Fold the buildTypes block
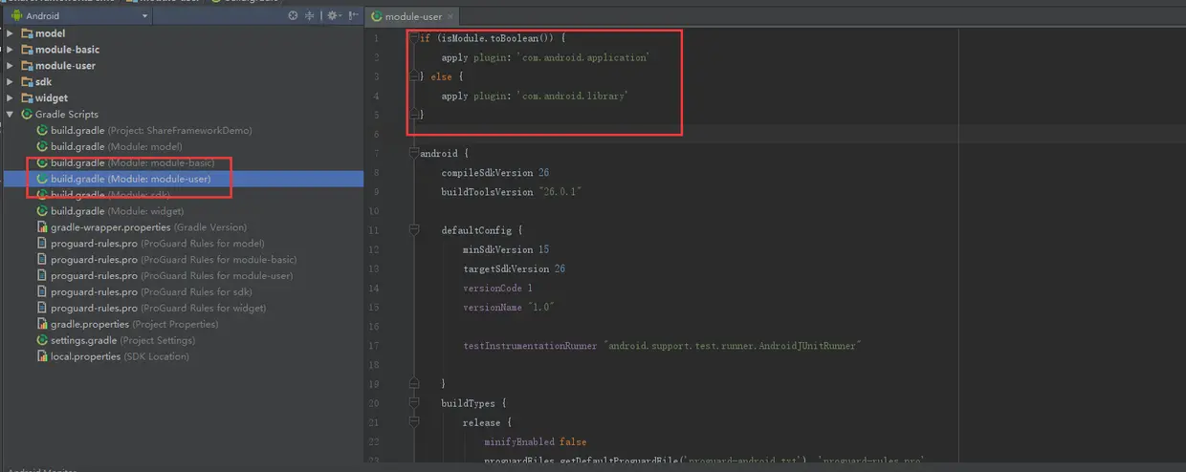1186x472 pixels. 413,403
